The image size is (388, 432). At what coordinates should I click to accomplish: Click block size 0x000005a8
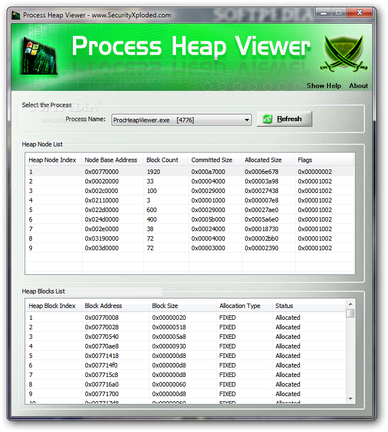[169, 337]
